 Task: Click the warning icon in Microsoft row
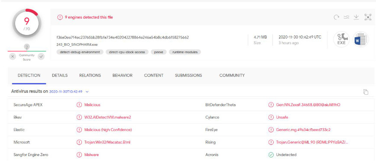tap(79, 142)
